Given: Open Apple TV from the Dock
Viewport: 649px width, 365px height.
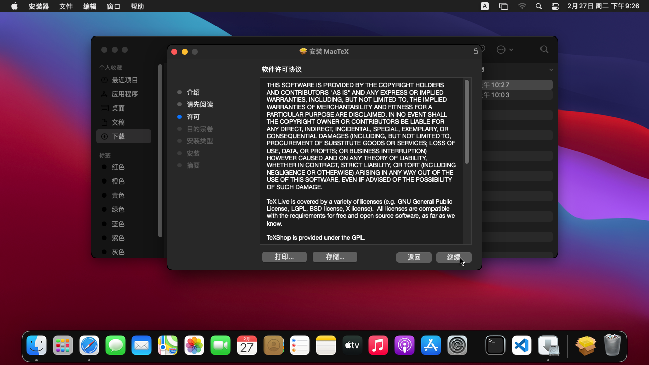Looking at the screenshot, I should tap(352, 345).
